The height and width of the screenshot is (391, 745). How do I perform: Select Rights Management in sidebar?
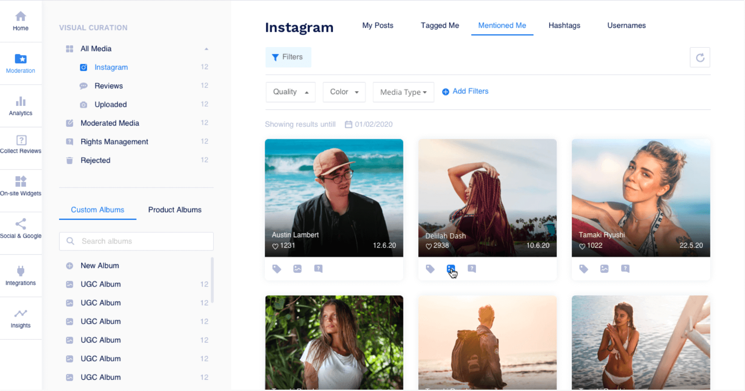pos(114,142)
